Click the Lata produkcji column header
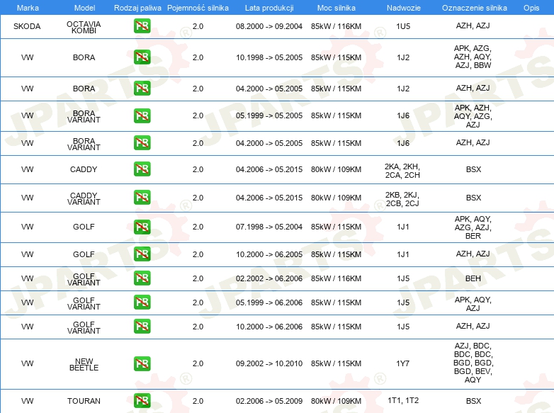 (269, 8)
